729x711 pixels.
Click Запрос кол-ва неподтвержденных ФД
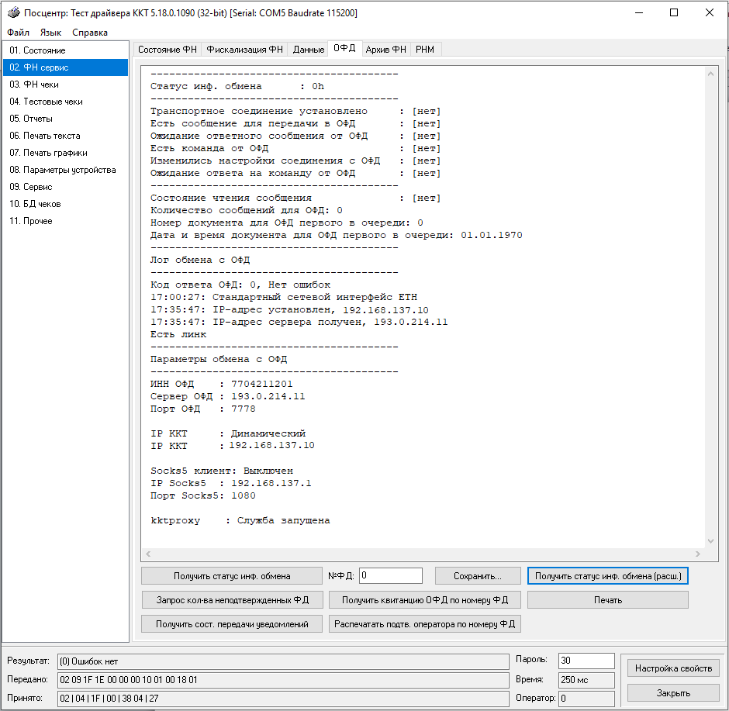[232, 600]
